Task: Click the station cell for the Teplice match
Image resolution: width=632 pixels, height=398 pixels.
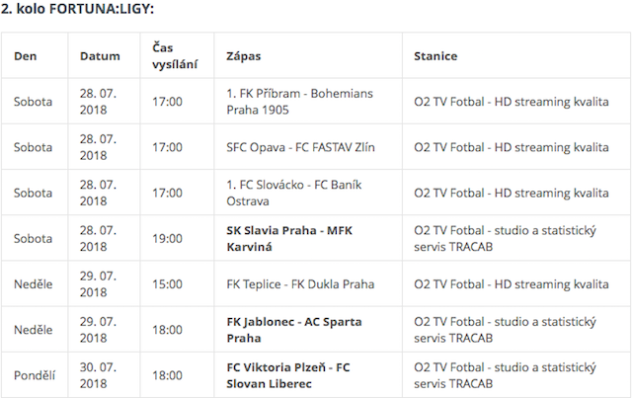Action: coord(511,284)
